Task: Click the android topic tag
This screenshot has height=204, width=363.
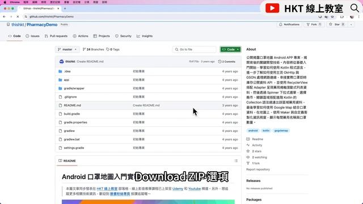Action: [x=253, y=131]
